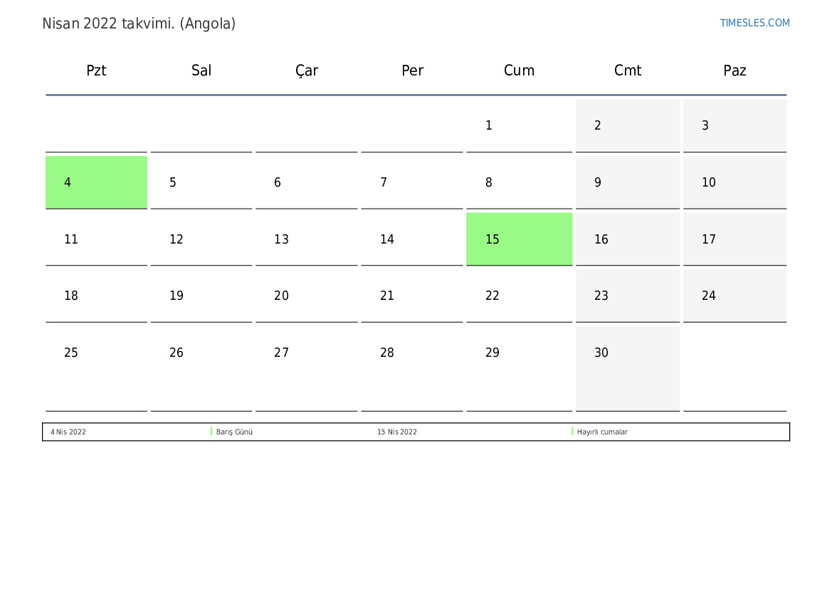This screenshot has height=589, width=832.
Task: Click the Barış Günü holiday label
Action: (x=234, y=432)
